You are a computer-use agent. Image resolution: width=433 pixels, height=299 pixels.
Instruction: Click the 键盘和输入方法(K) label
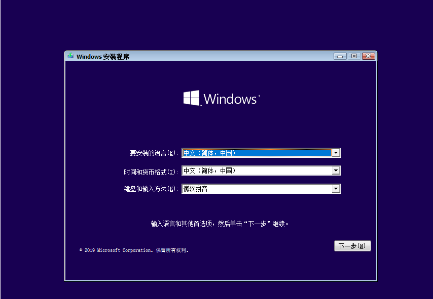[150, 188]
